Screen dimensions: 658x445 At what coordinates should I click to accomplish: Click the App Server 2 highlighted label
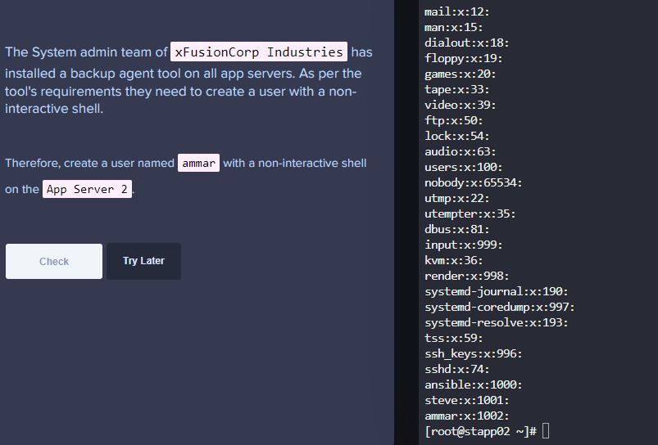click(x=88, y=189)
